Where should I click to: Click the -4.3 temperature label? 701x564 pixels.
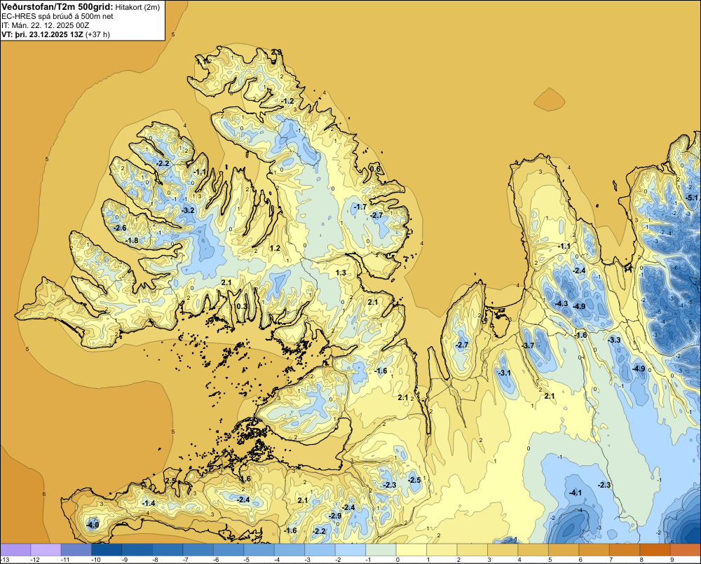pyautogui.click(x=562, y=303)
